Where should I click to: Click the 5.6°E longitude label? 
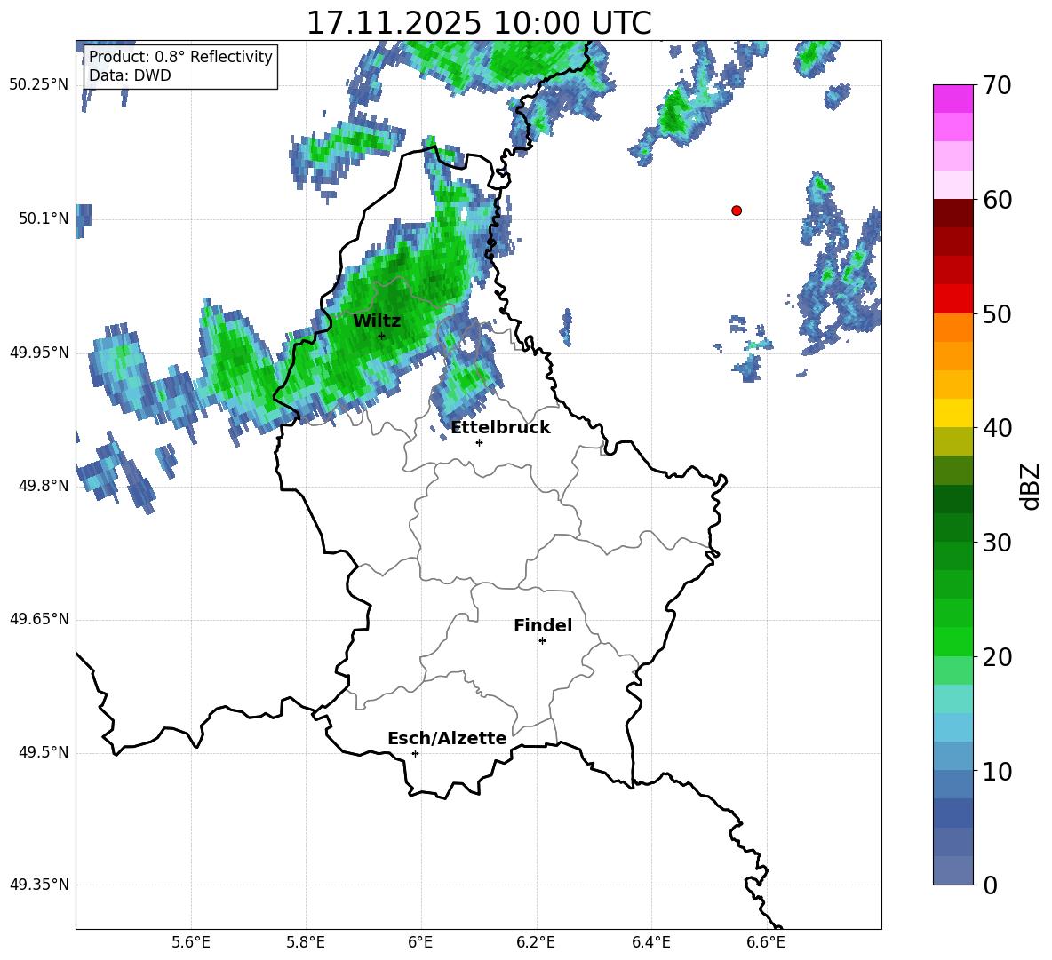[191, 943]
